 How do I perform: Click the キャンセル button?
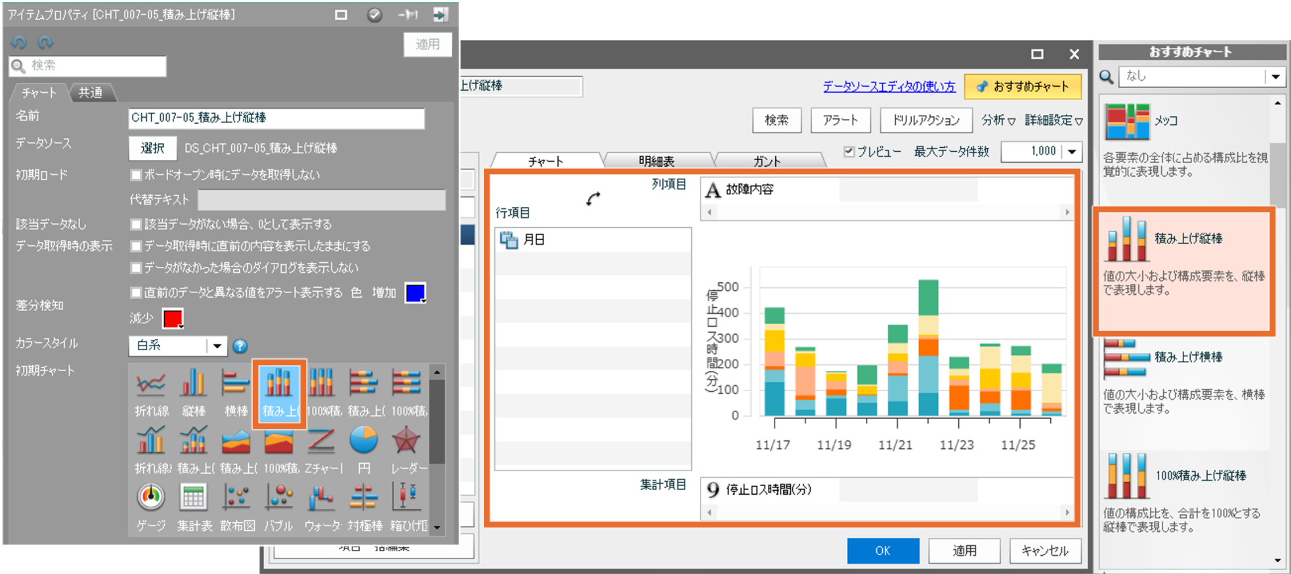[1045, 550]
